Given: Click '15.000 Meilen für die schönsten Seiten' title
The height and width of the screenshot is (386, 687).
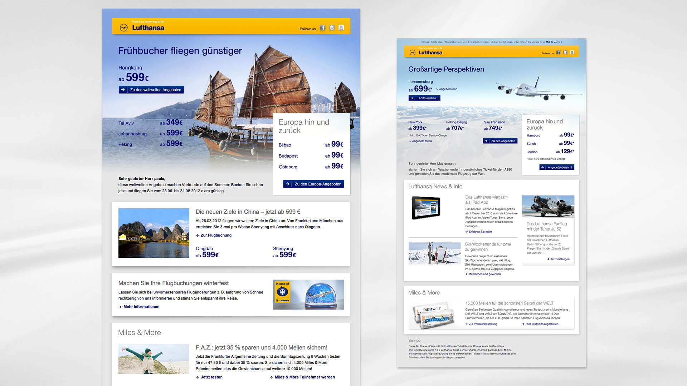Looking at the screenshot, I should tap(509, 303).
